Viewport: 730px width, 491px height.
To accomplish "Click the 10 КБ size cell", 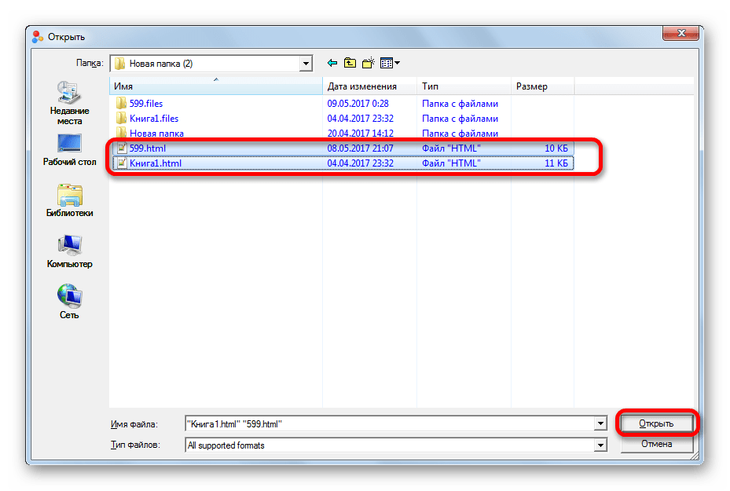I will point(556,148).
